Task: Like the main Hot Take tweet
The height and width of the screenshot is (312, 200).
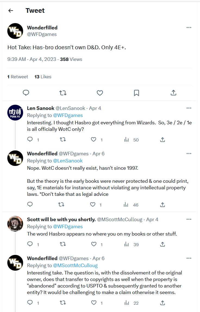Action: pyautogui.click(x=100, y=93)
